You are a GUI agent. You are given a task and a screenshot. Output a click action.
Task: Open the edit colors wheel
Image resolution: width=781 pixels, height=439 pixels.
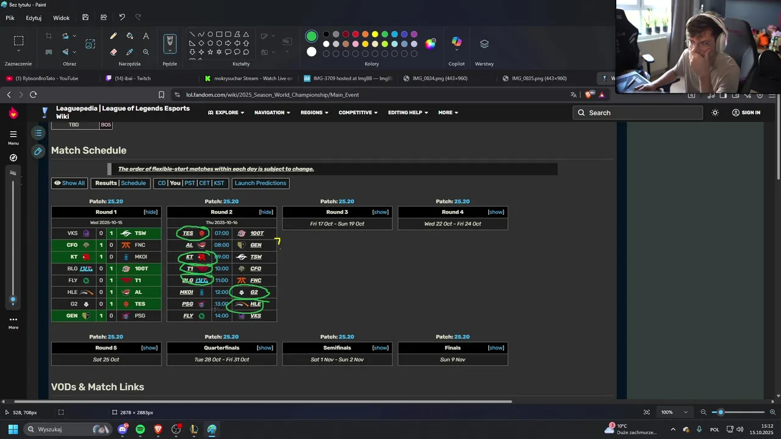[431, 43]
